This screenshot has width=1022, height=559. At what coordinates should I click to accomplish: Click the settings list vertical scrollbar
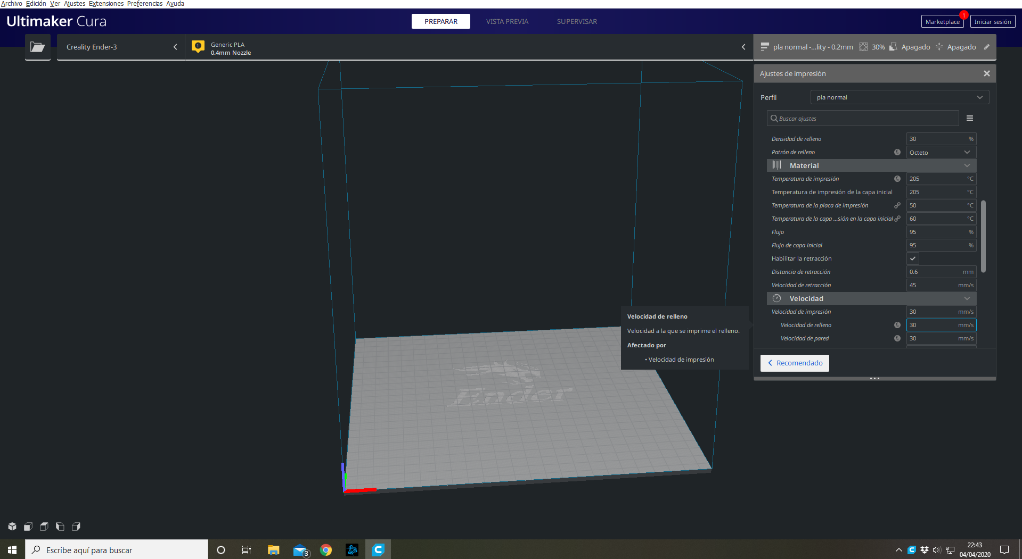click(983, 236)
